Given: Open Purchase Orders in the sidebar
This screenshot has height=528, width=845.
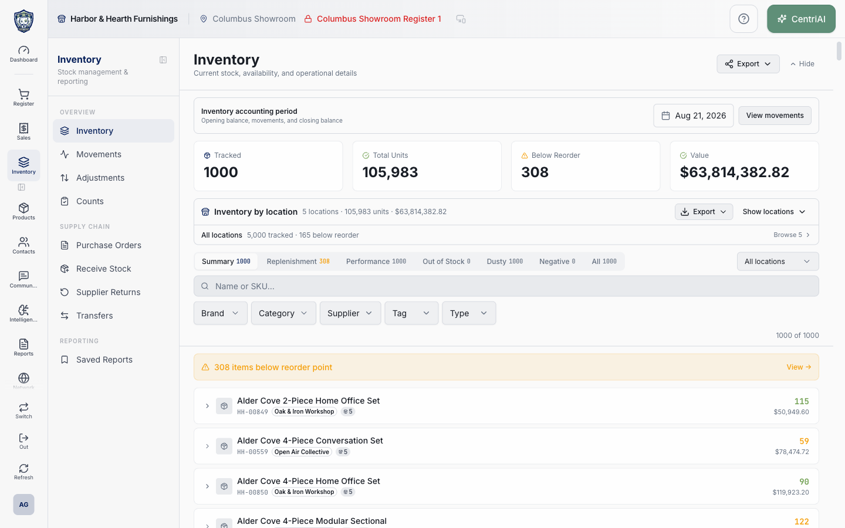Looking at the screenshot, I should (113, 245).
